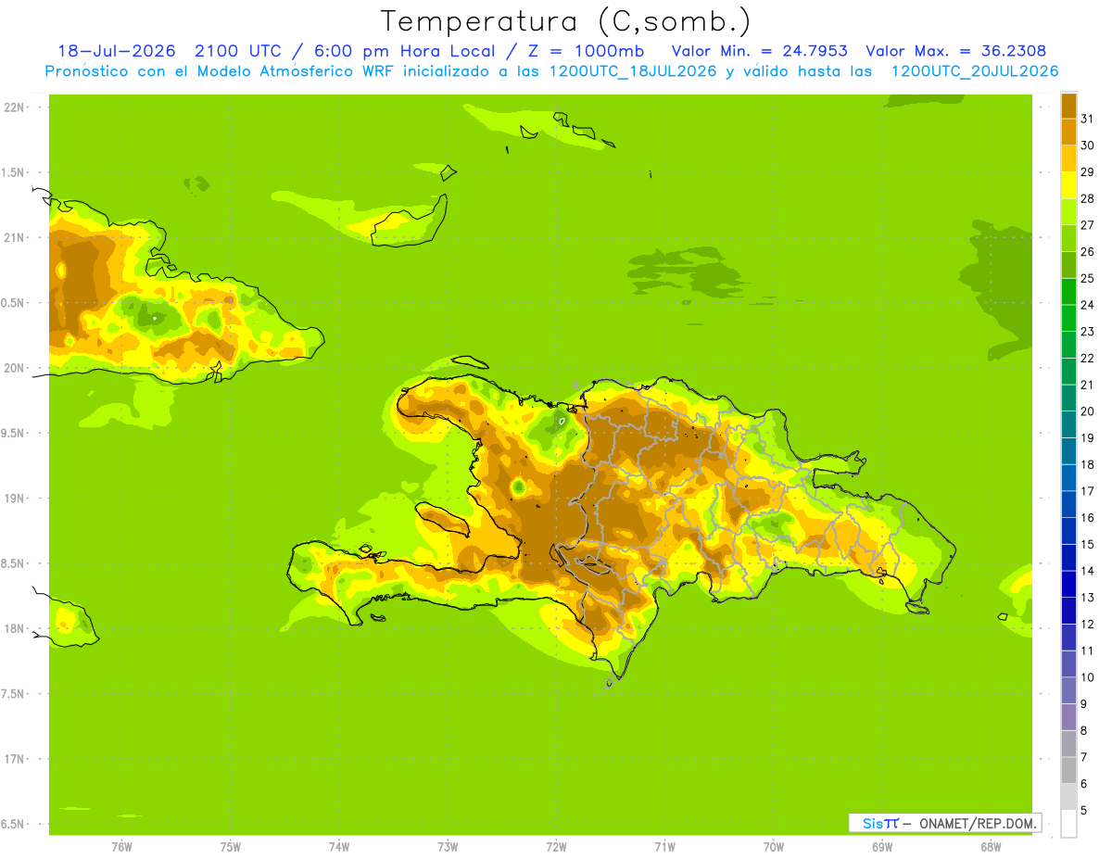1112x859 pixels.
Task: Click the '21N' latitude label
Action: [x=15, y=238]
